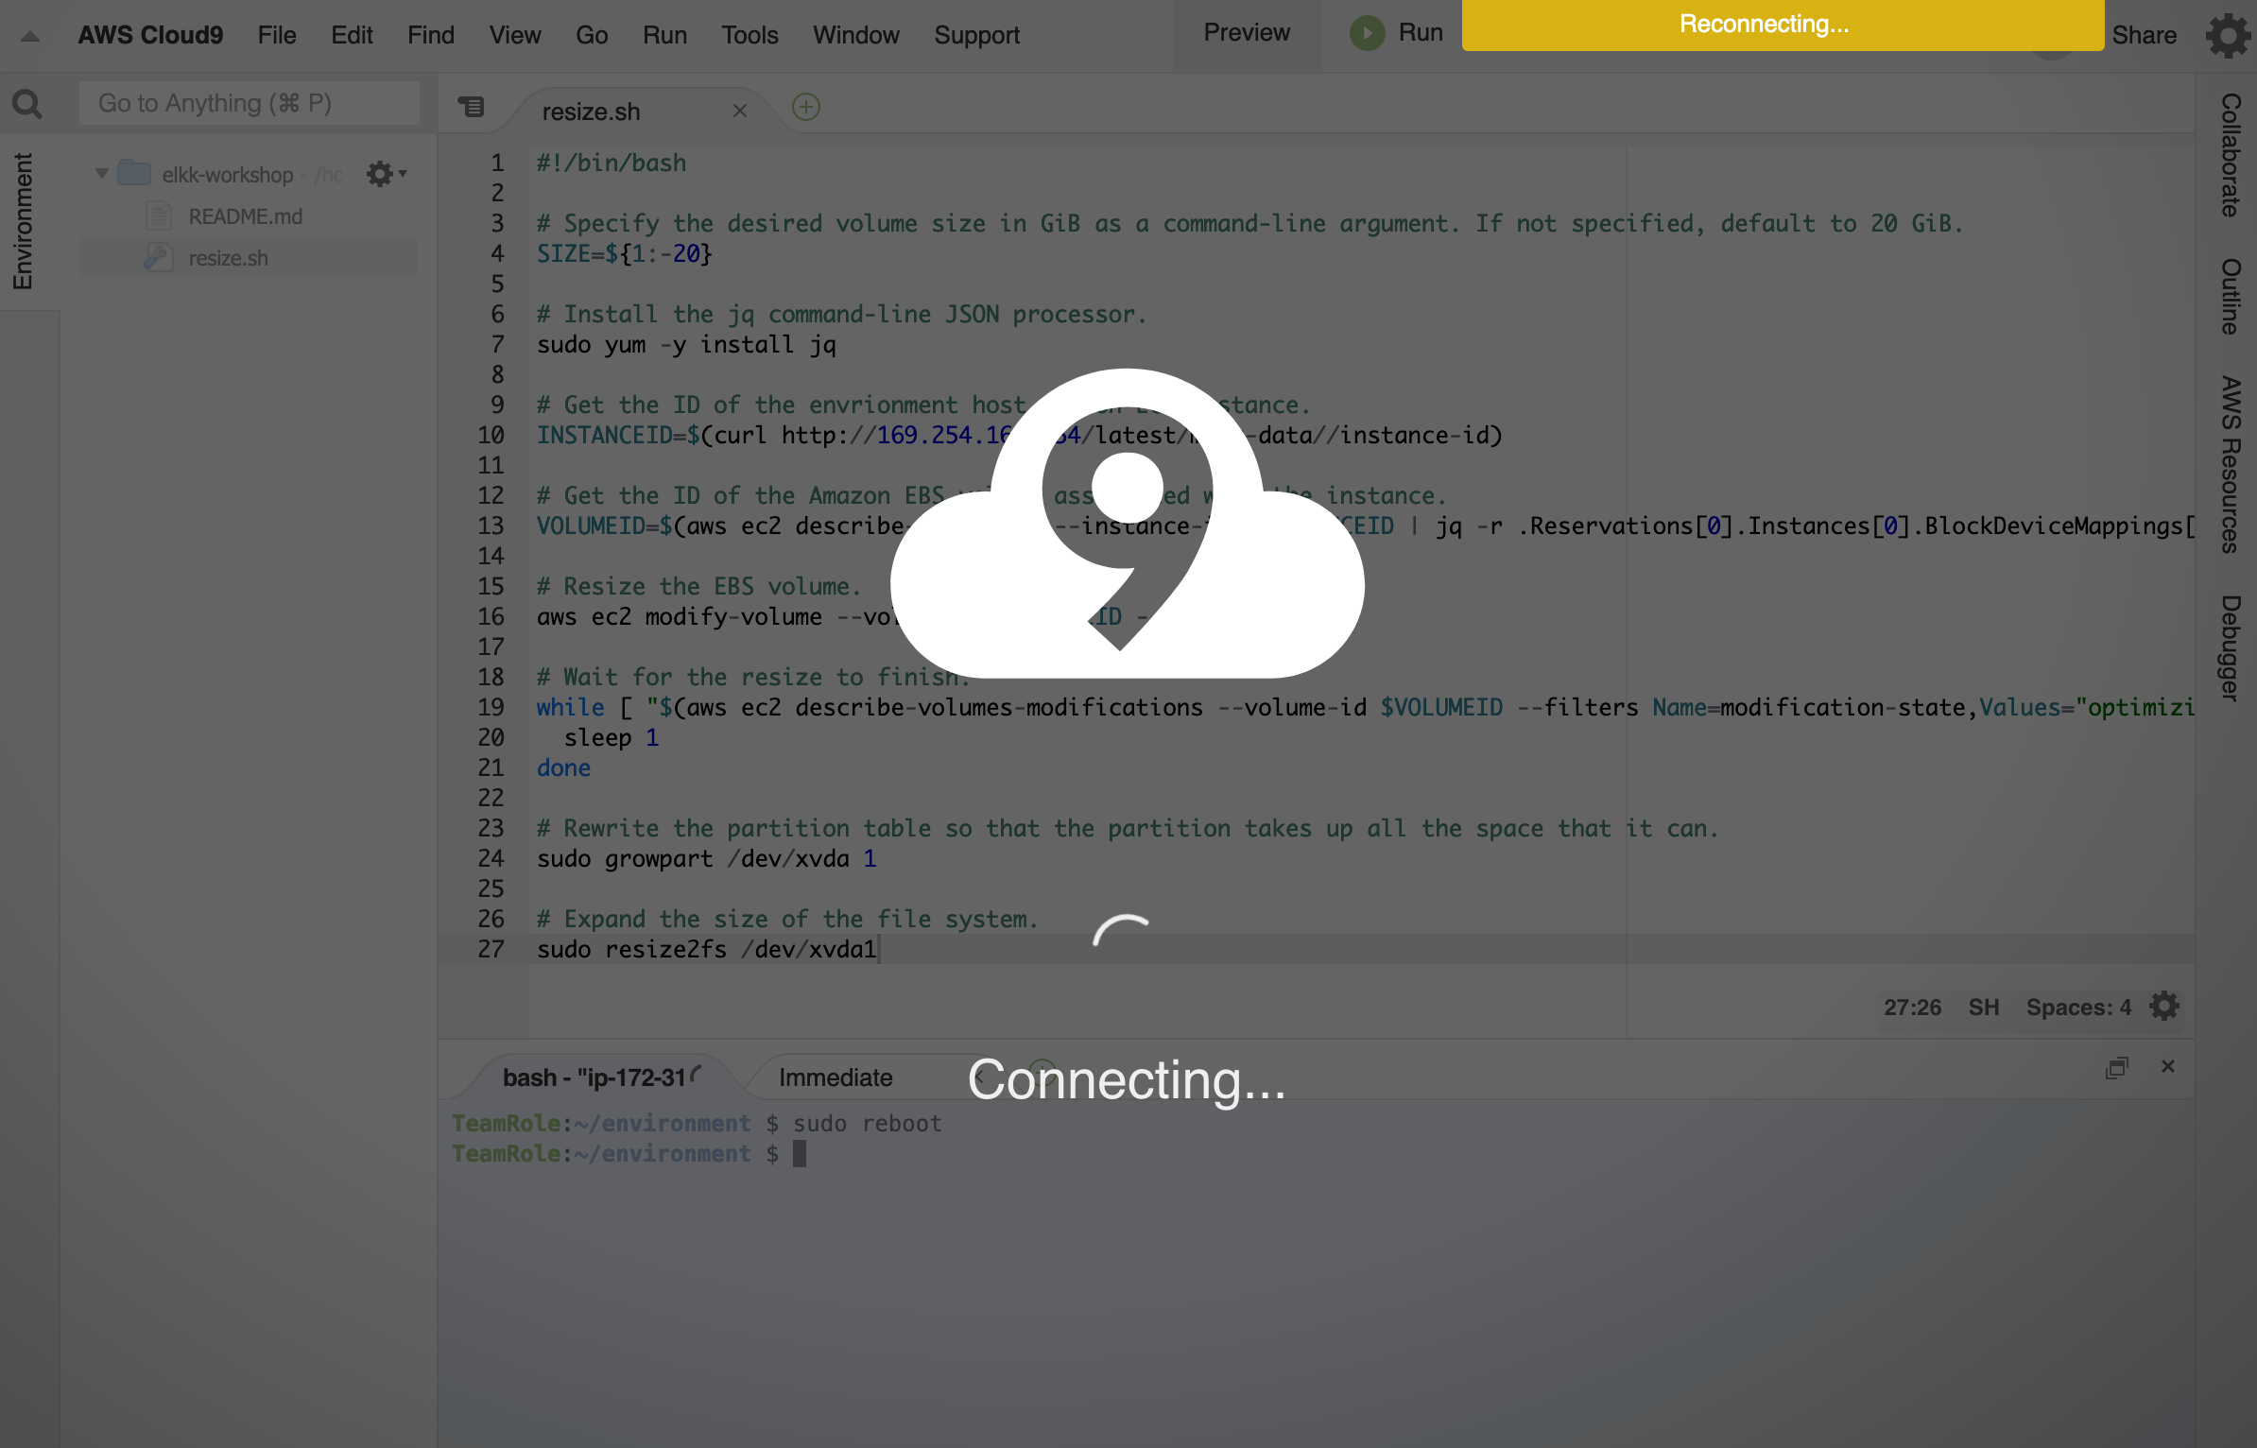Open the Support menu

click(977, 35)
